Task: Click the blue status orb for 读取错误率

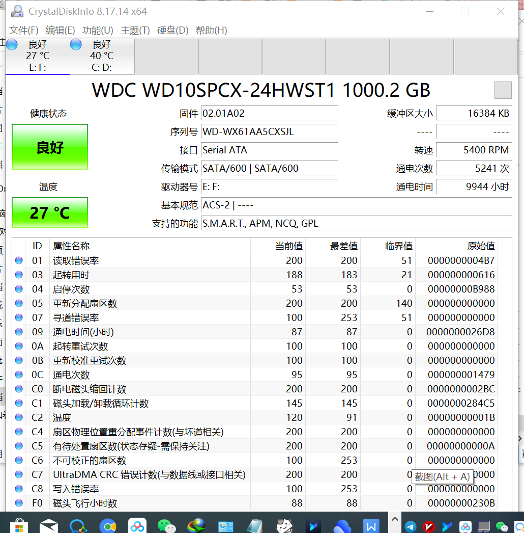Action: pos(19,260)
